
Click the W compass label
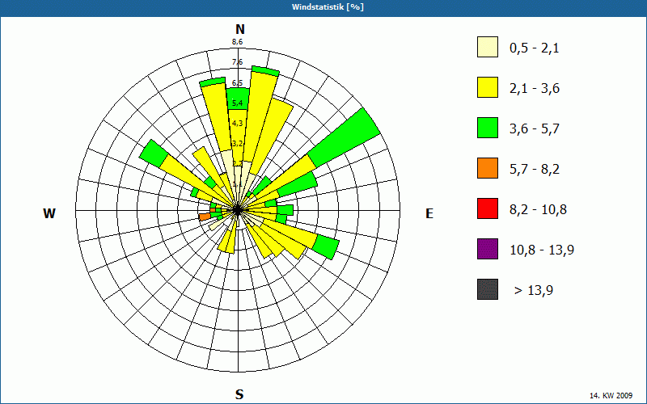click(x=49, y=213)
